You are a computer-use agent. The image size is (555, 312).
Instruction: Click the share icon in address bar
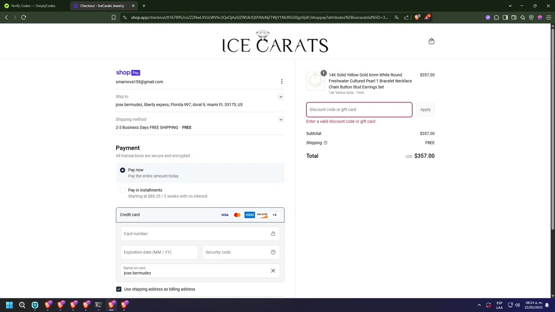coord(406,17)
